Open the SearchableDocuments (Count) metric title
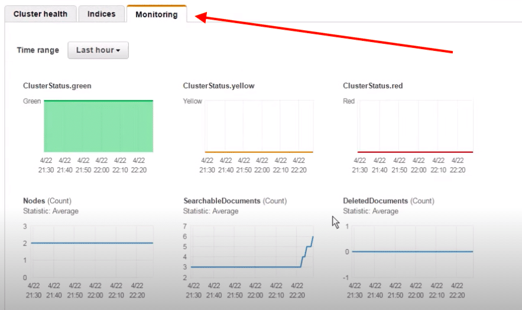Viewport: 522px width, 310px height. tap(235, 201)
